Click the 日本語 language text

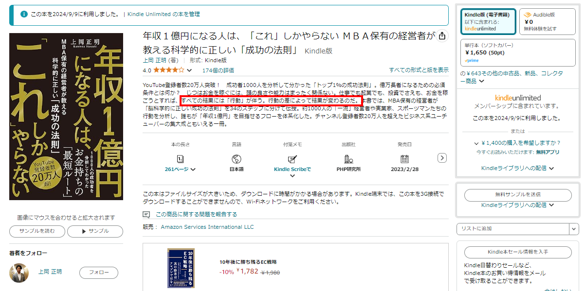click(237, 169)
